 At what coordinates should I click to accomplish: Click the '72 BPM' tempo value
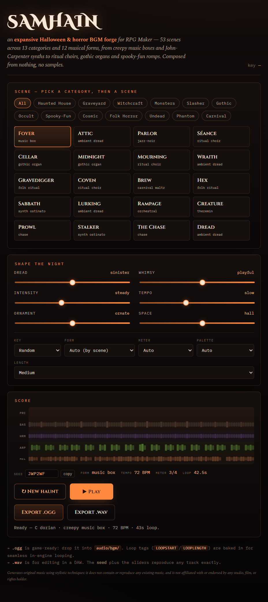[142, 472]
